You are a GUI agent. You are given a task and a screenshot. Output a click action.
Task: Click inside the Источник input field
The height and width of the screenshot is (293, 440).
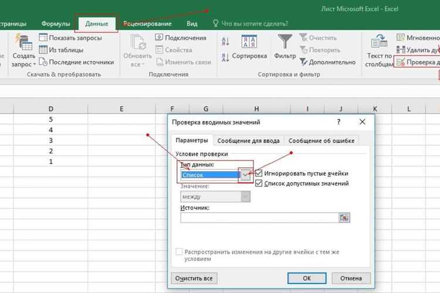pos(259,217)
